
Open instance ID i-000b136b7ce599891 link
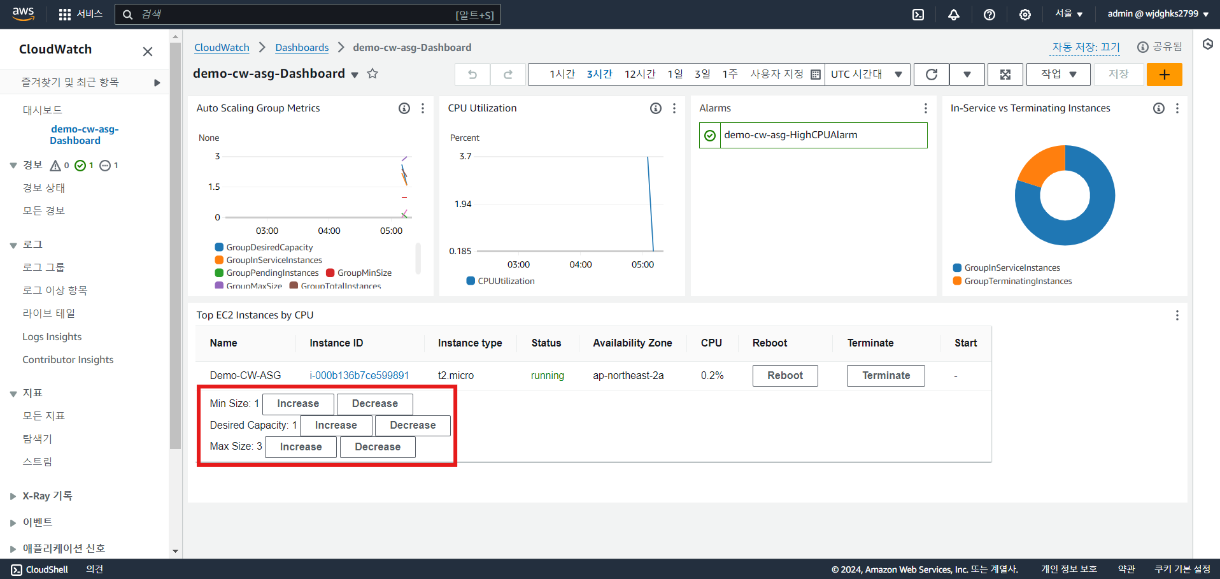coord(359,376)
